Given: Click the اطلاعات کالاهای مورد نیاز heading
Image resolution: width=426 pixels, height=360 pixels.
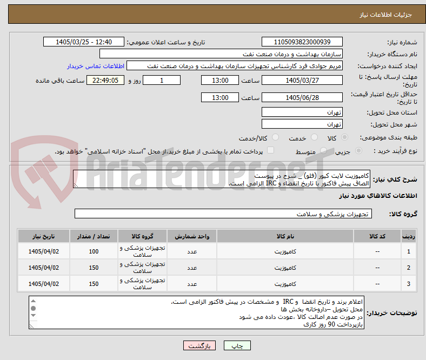Looking at the screenshot, I should coord(378,196).
